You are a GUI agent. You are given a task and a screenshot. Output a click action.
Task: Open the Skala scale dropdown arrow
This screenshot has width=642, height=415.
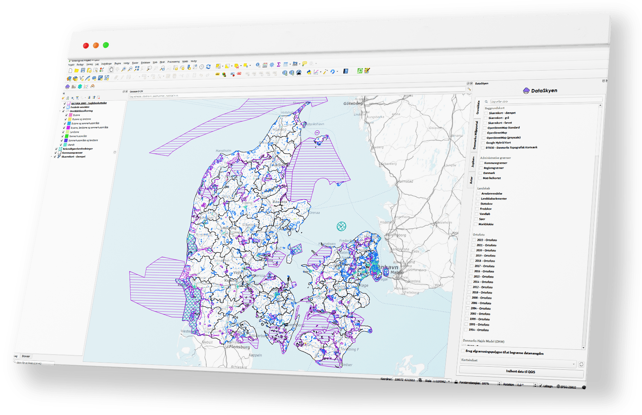coord(449,381)
